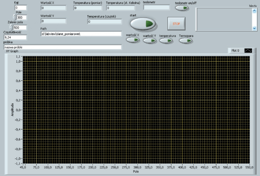Click the Pole x-axis label below graph

coord(136,171)
